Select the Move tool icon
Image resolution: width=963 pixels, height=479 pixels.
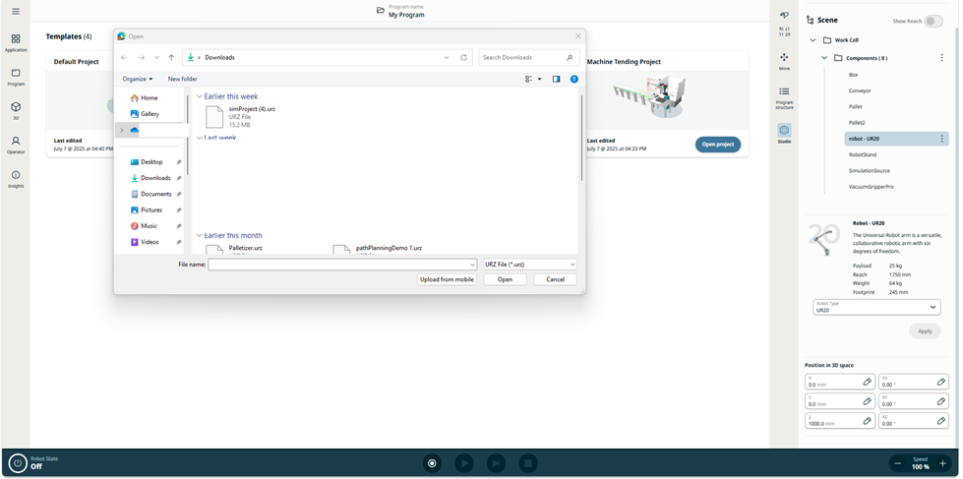tap(784, 60)
